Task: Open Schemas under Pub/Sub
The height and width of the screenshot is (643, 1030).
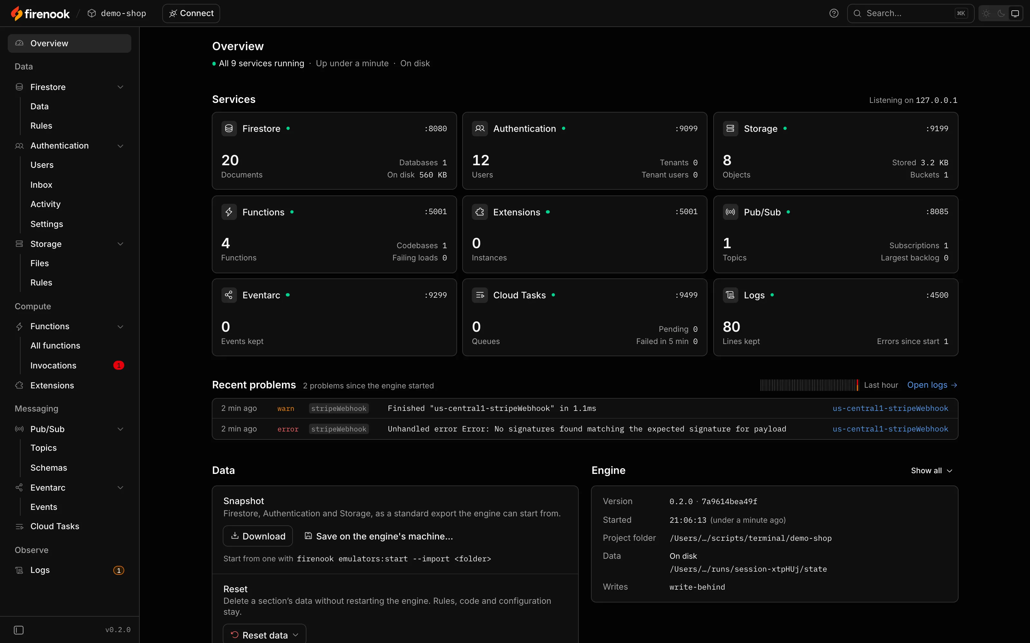Action: (x=49, y=468)
